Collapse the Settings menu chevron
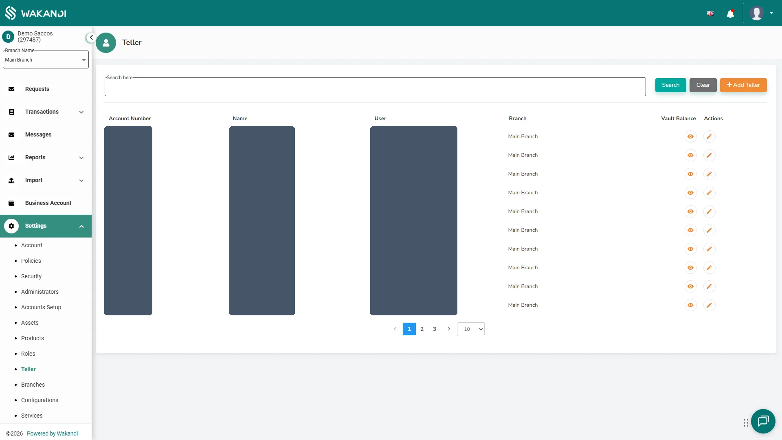Screen dimensions: 782x440 (x=81, y=226)
